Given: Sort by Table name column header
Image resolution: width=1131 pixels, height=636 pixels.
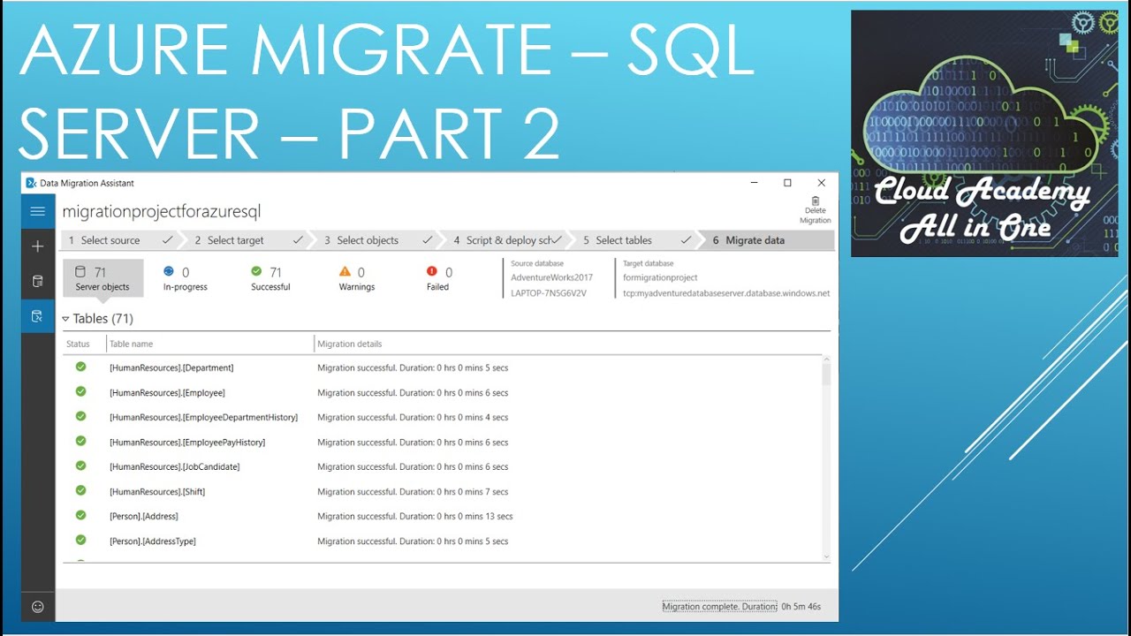Looking at the screenshot, I should pos(131,344).
